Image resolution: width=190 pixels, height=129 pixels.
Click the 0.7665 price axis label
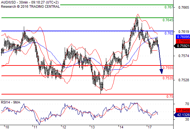coord(184,7)
